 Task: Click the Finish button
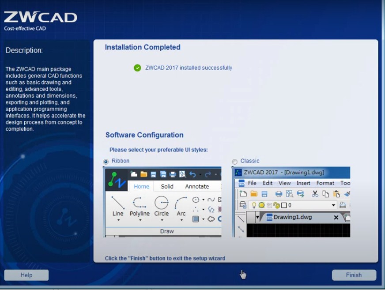[x=354, y=275]
